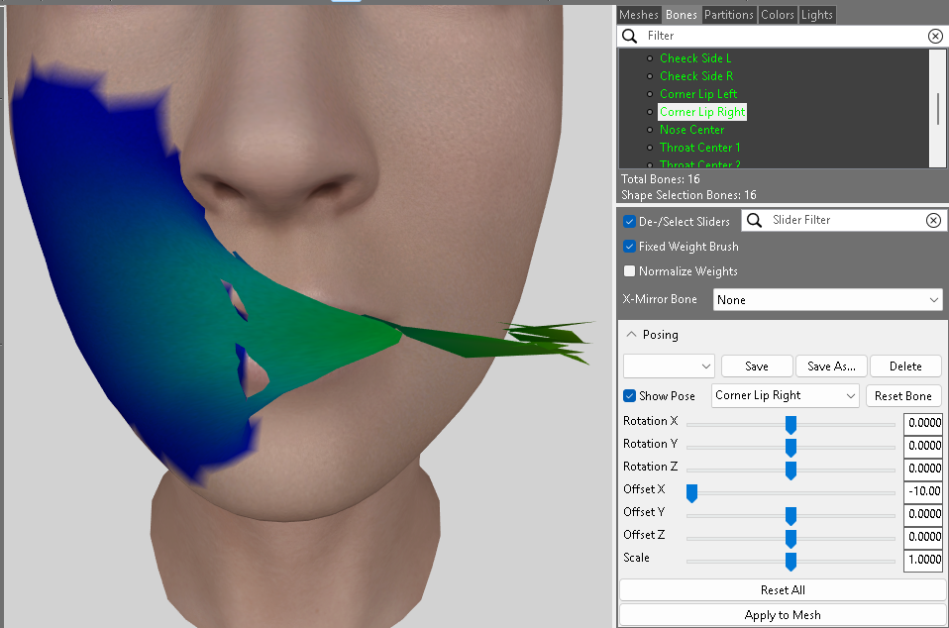The width and height of the screenshot is (949, 628).
Task: Enable Normalize Weights checkbox
Action: tap(629, 271)
